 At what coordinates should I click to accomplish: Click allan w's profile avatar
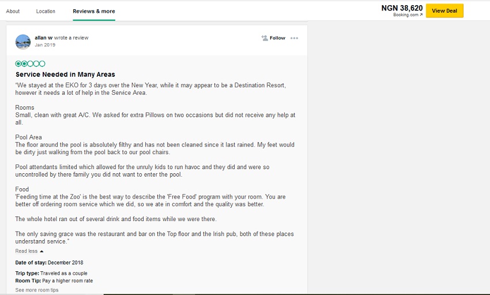tap(23, 42)
